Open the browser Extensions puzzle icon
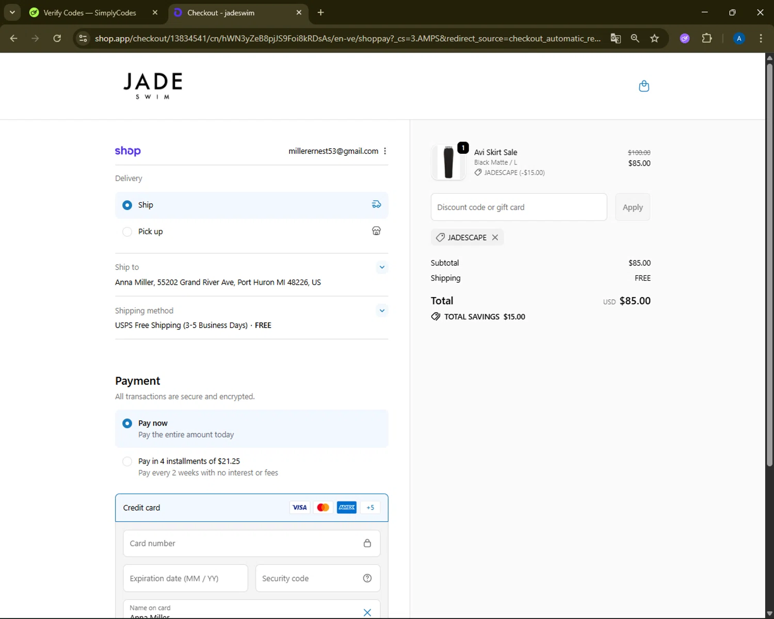Viewport: 774px width, 619px height. 707,39
